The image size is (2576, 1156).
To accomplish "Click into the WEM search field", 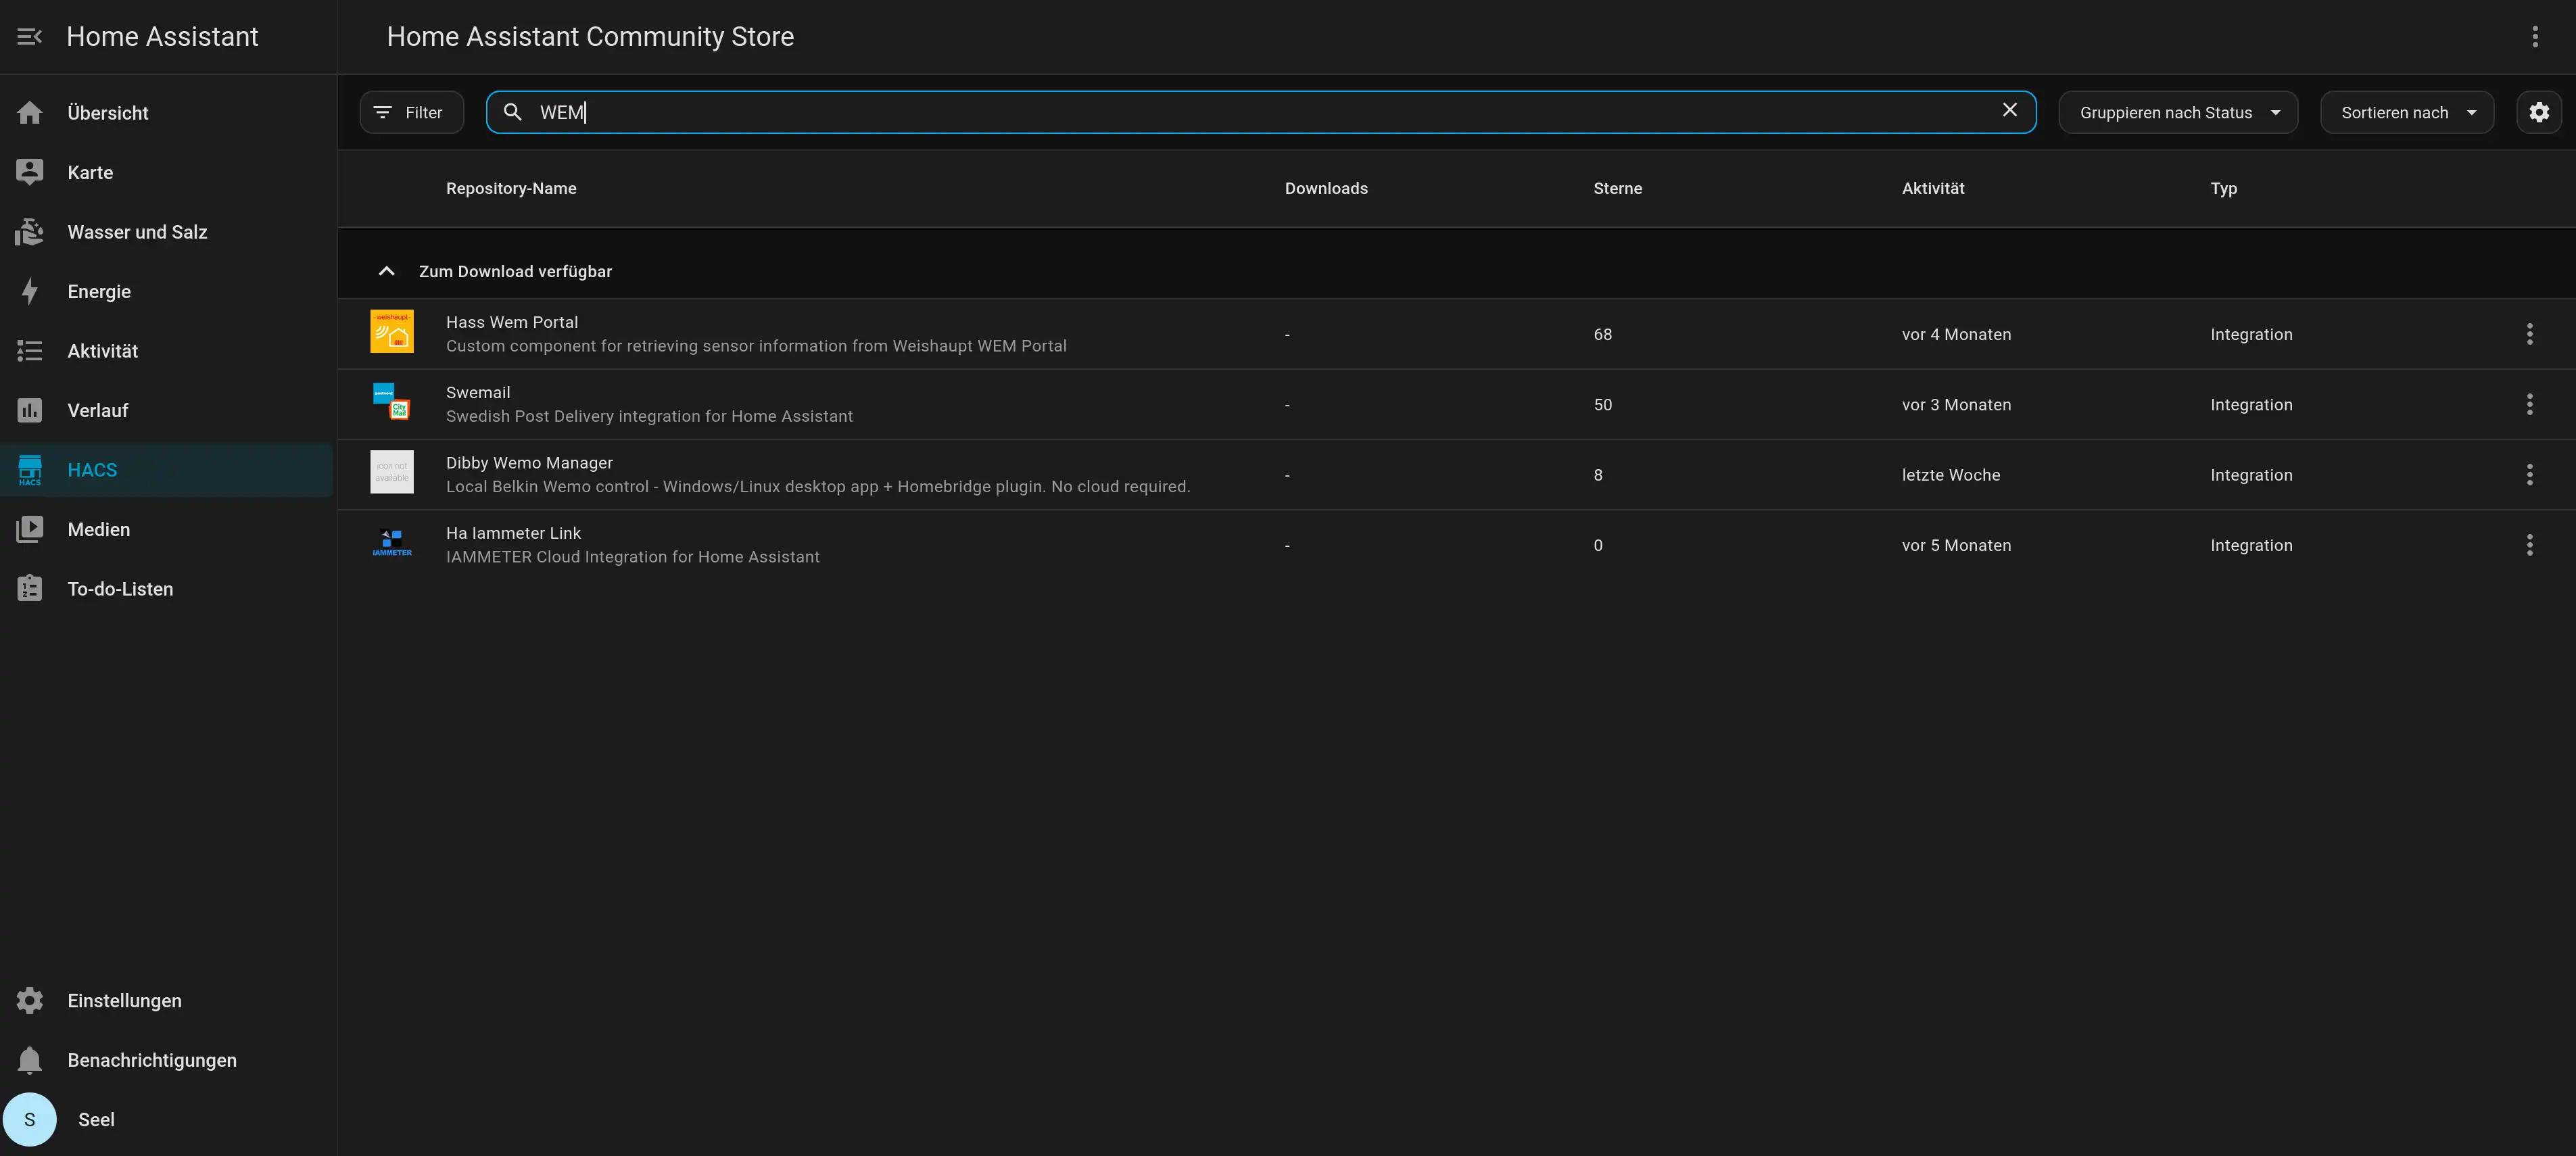I will pyautogui.click(x=1261, y=112).
